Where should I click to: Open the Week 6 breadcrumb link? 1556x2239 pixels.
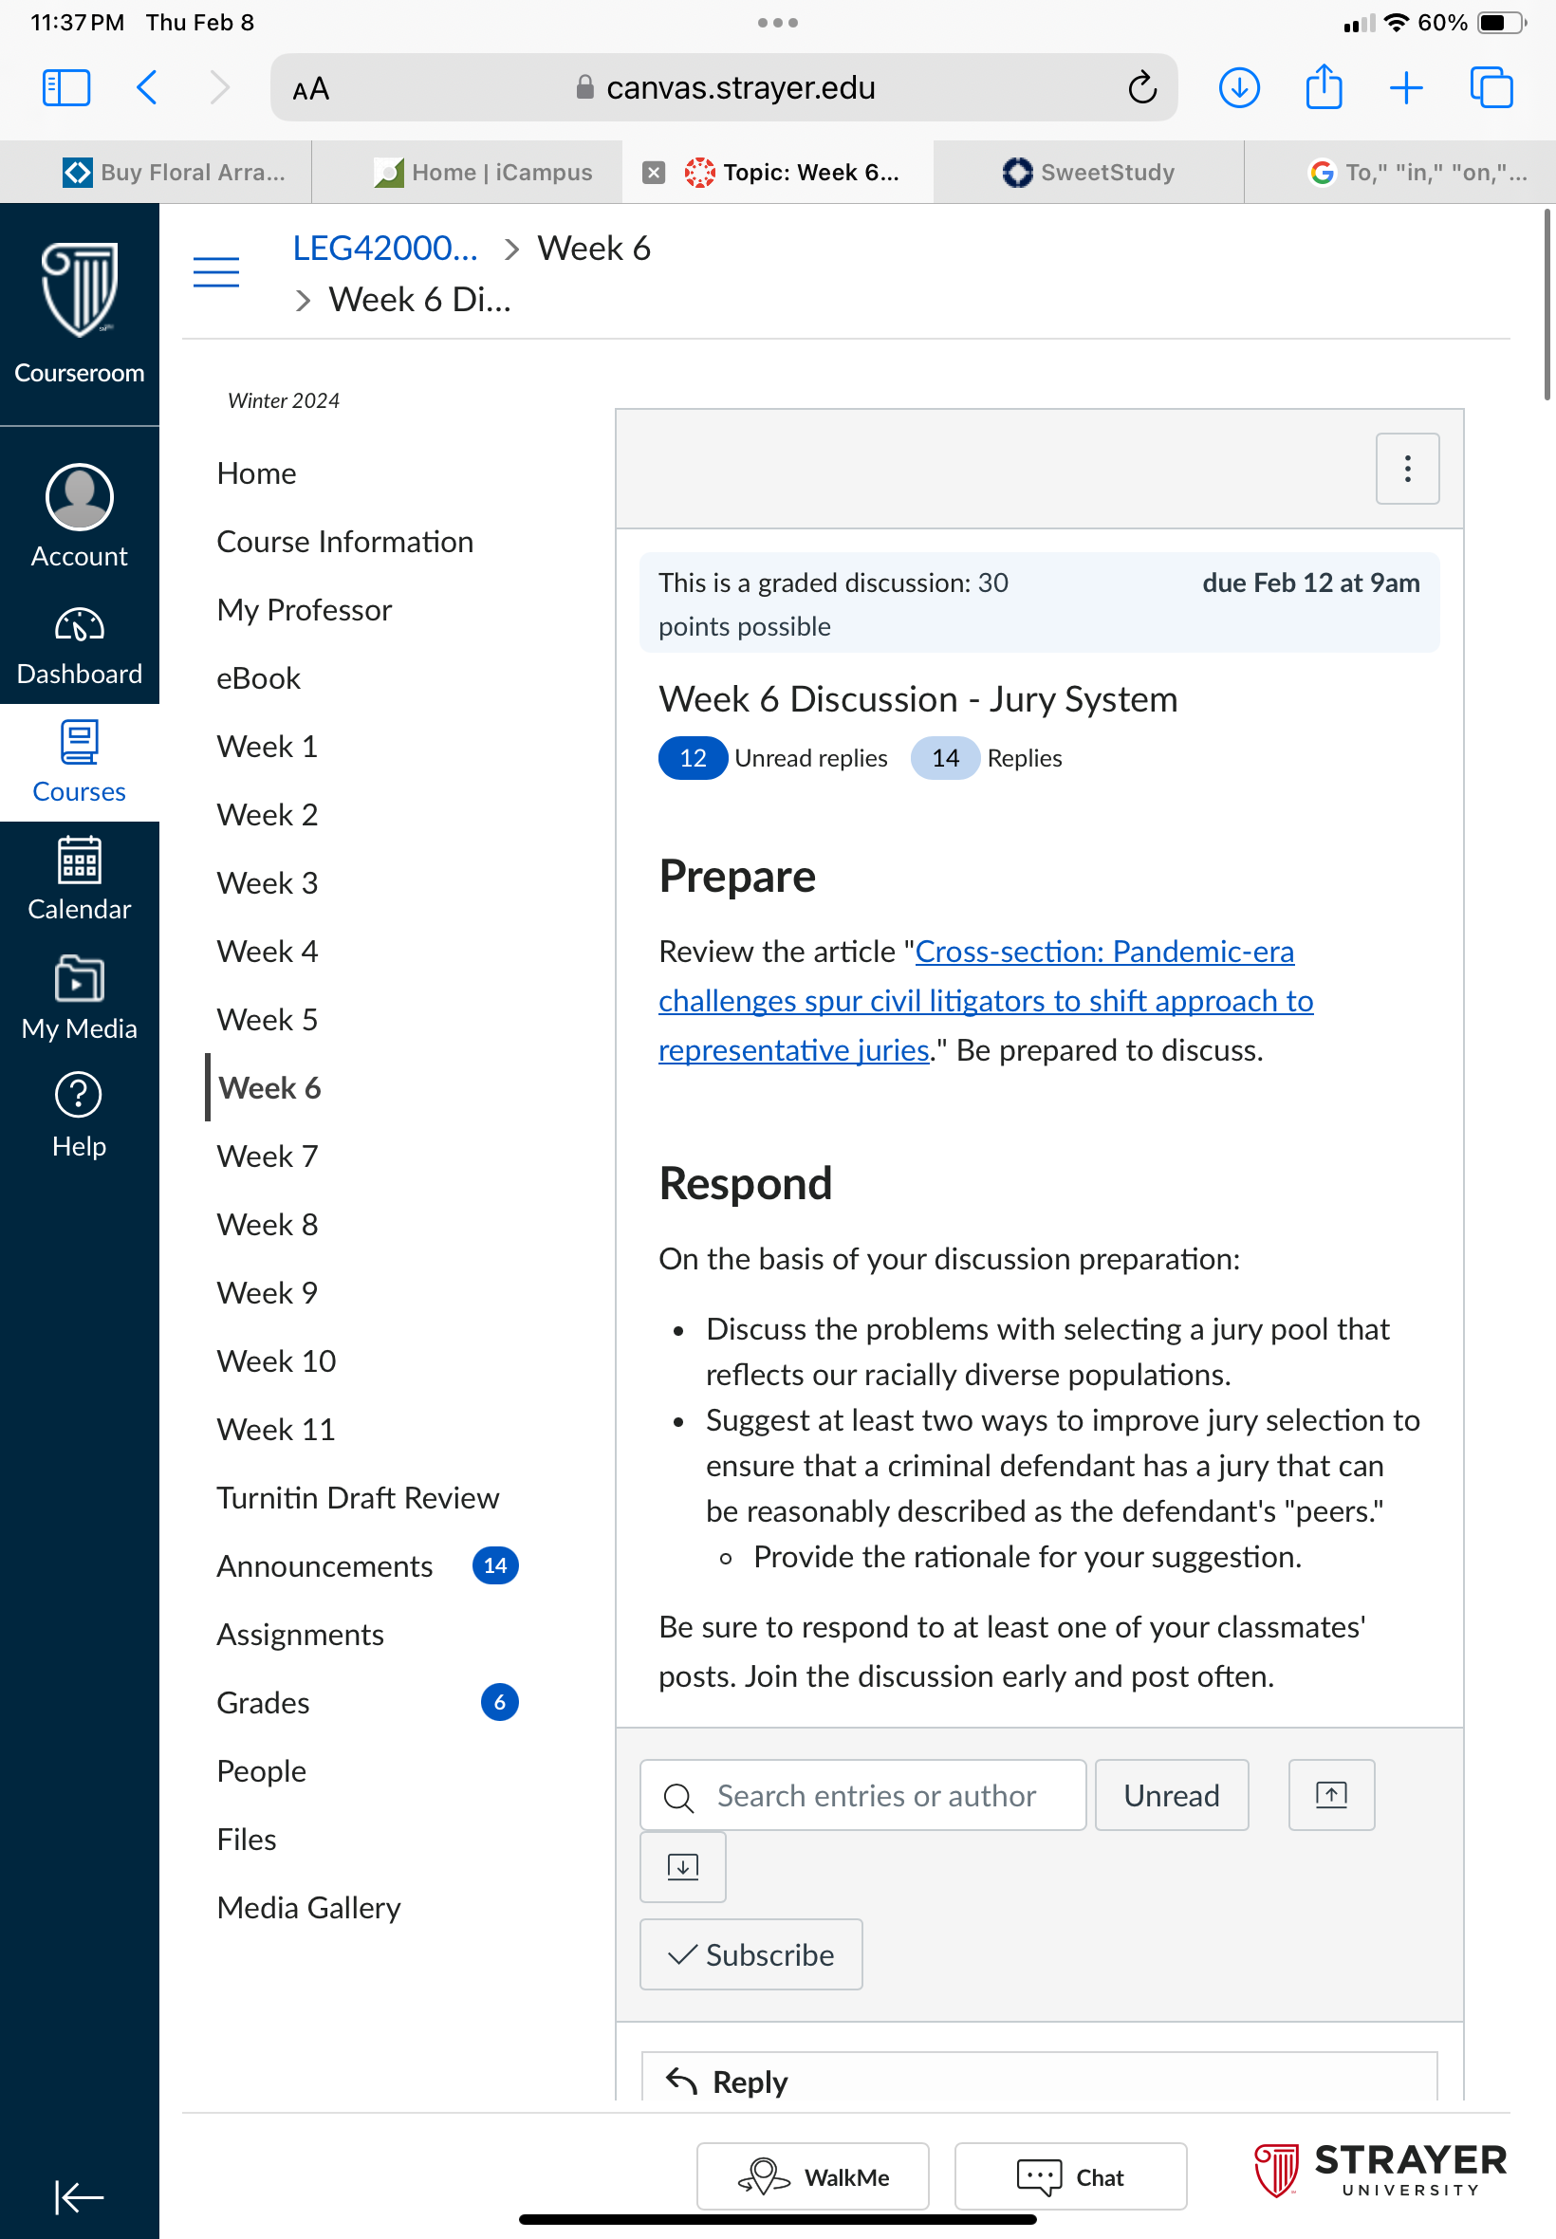[594, 249]
